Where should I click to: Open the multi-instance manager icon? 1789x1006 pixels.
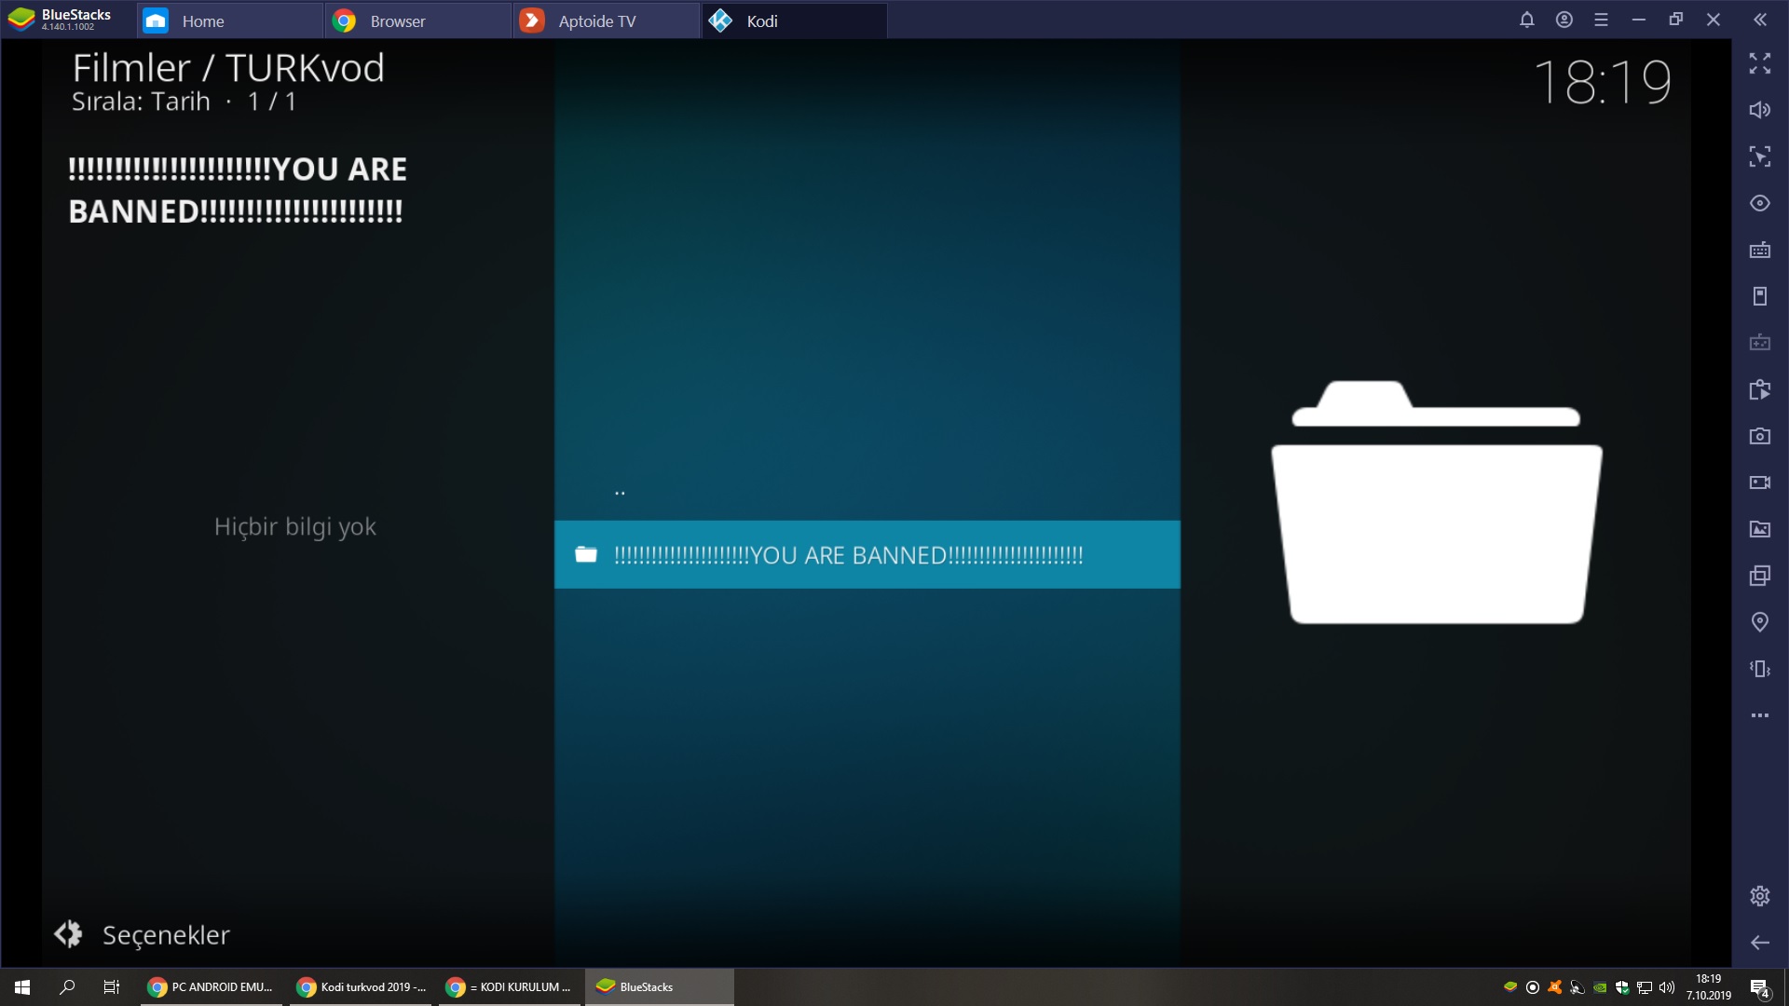[1760, 576]
